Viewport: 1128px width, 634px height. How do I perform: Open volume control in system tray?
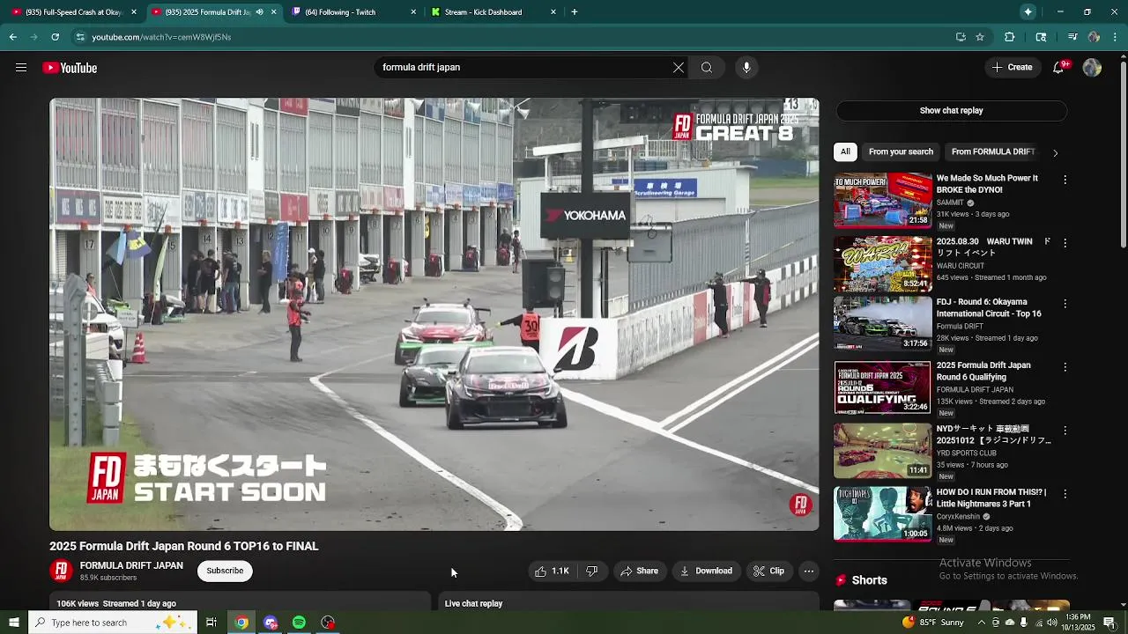pos(1052,623)
